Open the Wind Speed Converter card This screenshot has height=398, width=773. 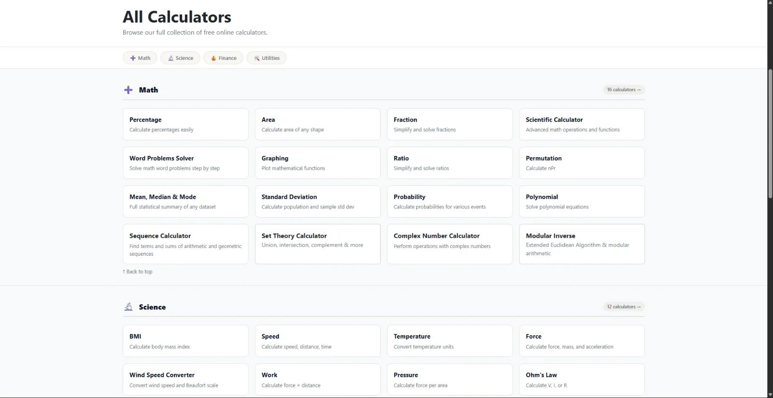pyautogui.click(x=186, y=380)
